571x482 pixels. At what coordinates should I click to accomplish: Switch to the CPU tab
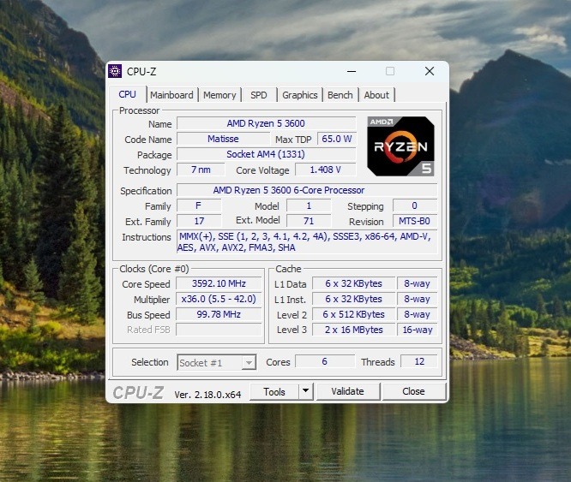(128, 94)
